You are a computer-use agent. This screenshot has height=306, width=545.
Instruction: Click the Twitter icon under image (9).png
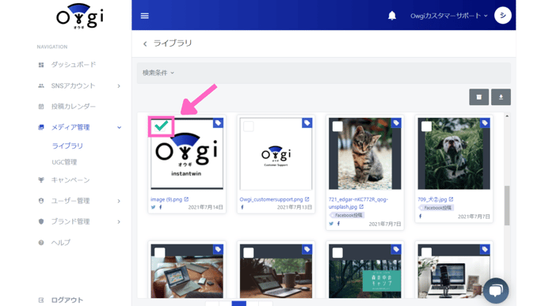154,207
